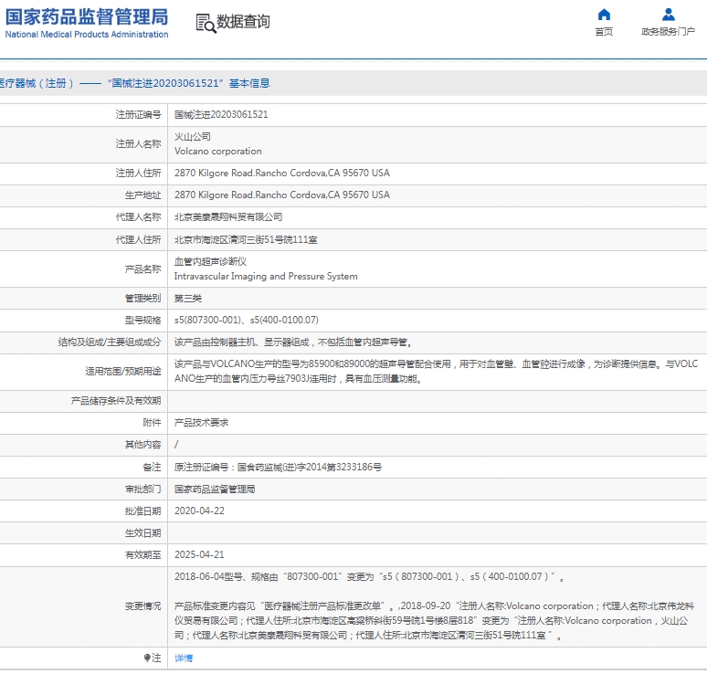This screenshot has height=674, width=707.
Task: Click the 第三类 category value
Action: 188,298
